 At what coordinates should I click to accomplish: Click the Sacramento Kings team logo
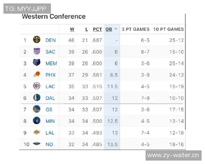(37, 52)
